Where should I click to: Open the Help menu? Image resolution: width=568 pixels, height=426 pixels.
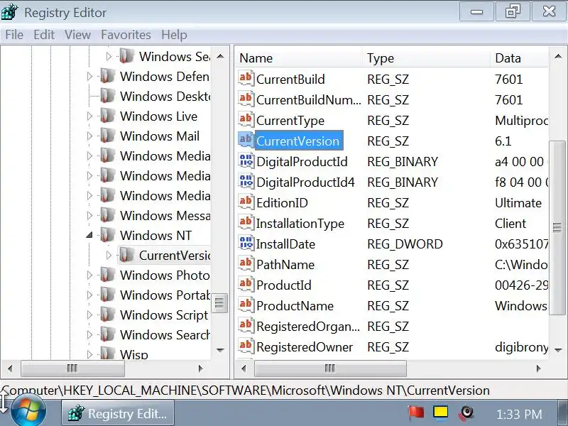pyautogui.click(x=174, y=35)
